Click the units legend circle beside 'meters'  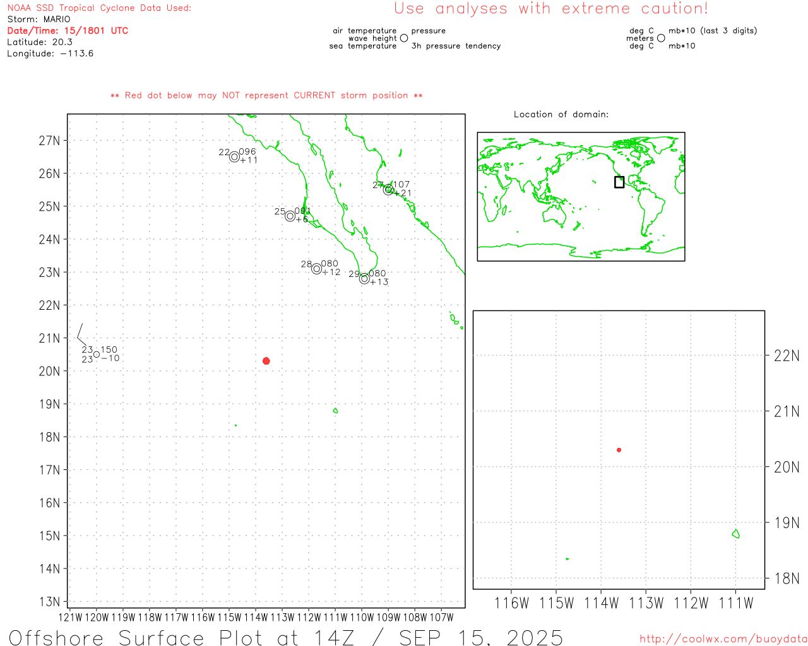(661, 38)
